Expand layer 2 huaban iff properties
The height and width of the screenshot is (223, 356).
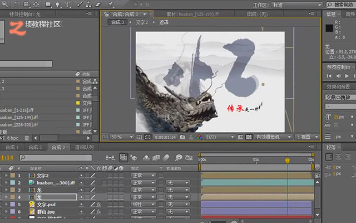[6, 183]
